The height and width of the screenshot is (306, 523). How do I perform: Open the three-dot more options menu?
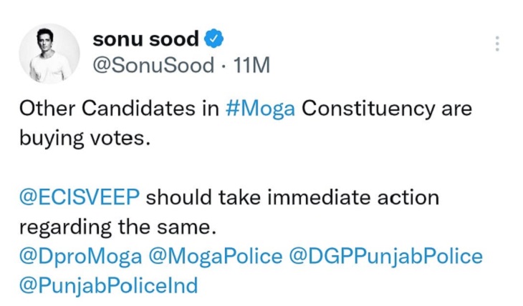click(496, 44)
